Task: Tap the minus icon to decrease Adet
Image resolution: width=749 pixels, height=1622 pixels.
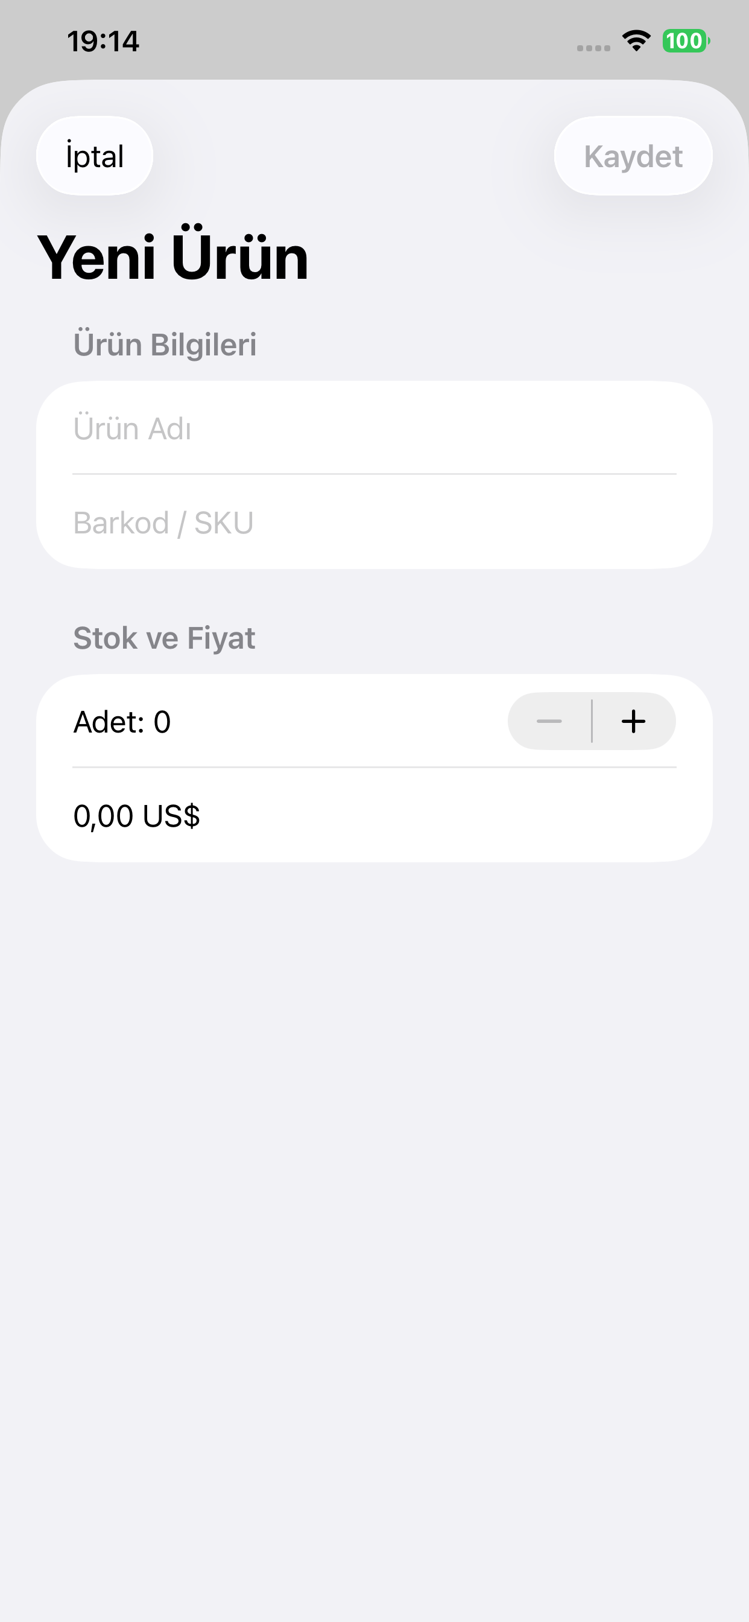Action: [549, 722]
